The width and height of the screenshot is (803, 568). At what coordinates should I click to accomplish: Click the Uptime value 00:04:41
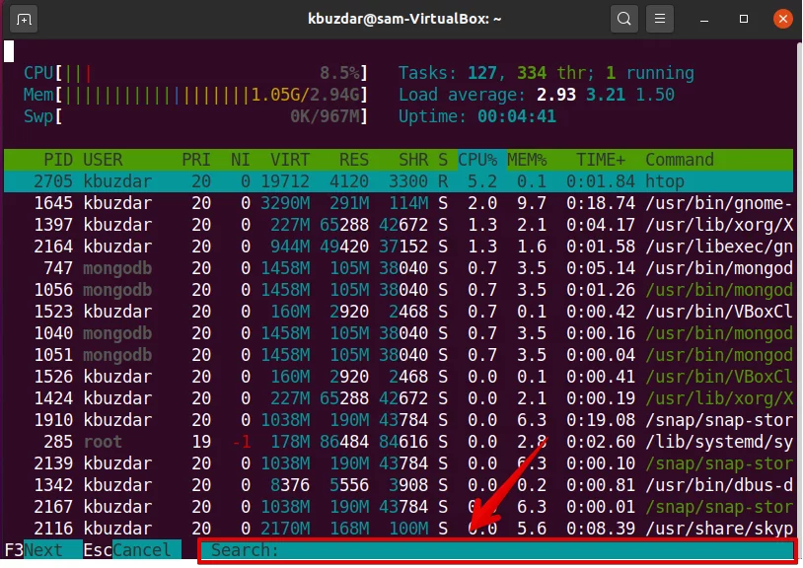tap(517, 116)
